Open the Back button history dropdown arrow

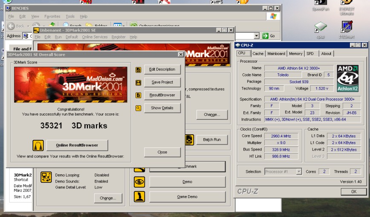click(28, 26)
